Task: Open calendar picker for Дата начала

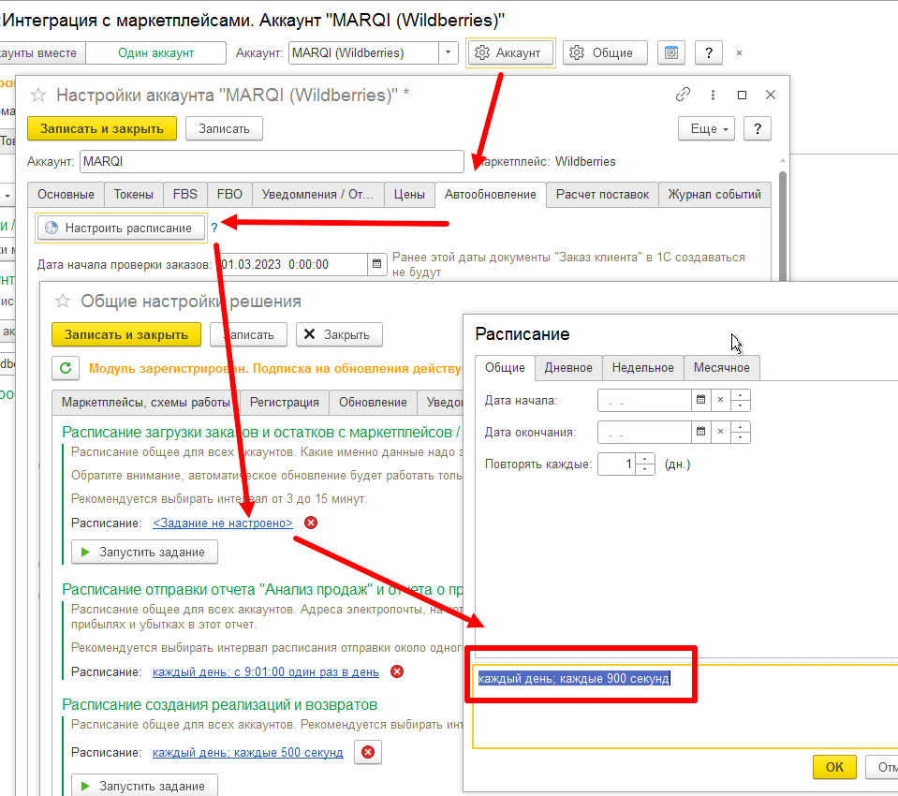Action: pyautogui.click(x=700, y=400)
